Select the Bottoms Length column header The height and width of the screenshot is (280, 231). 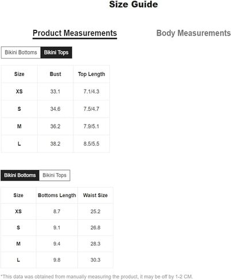(x=57, y=195)
